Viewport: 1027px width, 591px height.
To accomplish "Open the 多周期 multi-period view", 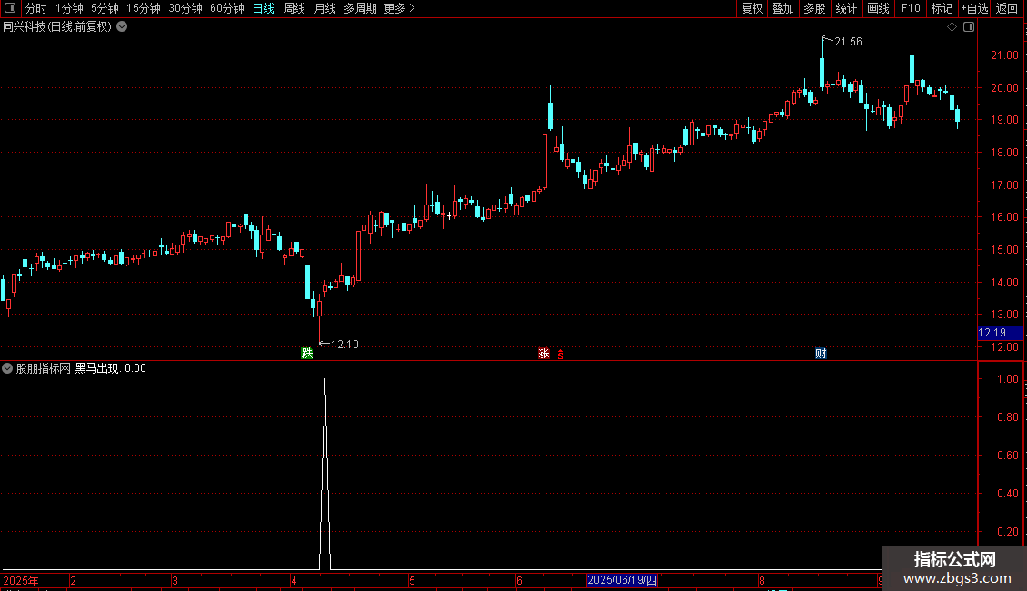I will 360,8.
